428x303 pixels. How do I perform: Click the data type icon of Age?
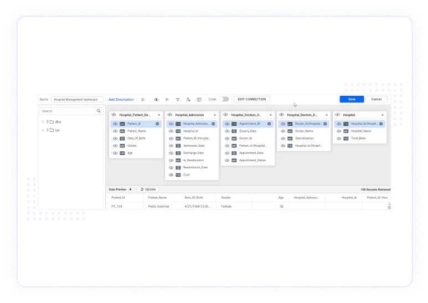[122, 153]
